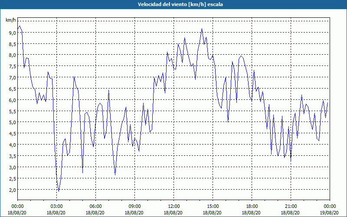The image size is (347, 217).
Task: Click the 03:00 time axis label
Action: (56, 207)
